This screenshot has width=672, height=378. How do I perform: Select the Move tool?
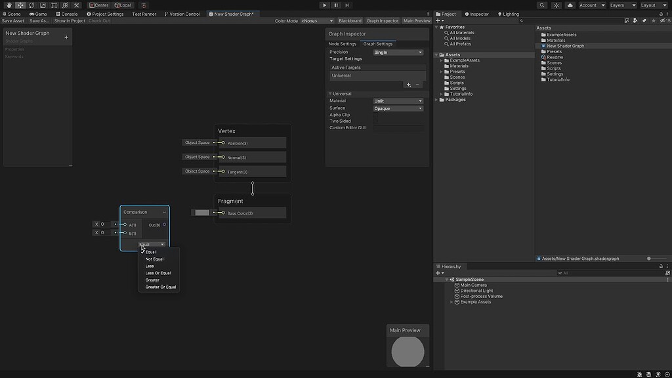tap(20, 5)
